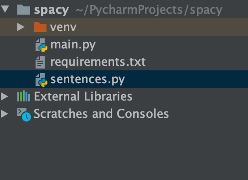Click empty area below the project tree
The image size is (248, 180).
pos(124,150)
